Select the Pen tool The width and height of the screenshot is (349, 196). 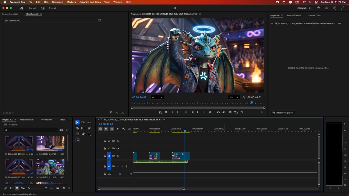[89, 128]
